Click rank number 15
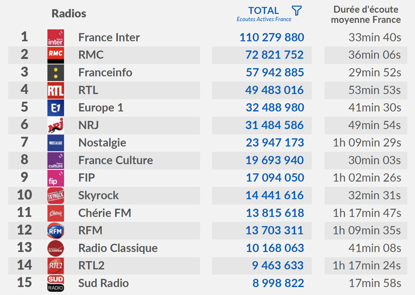The width and height of the screenshot is (415, 295). [24, 282]
